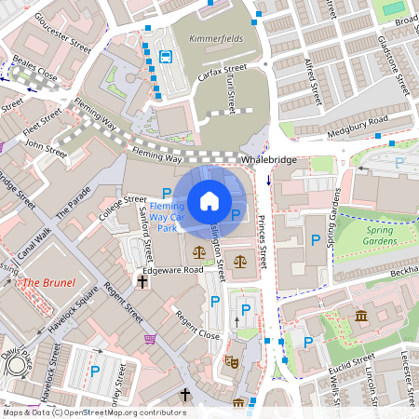The width and height of the screenshot is (419, 419).
Task: Click the shopping cart icon on Regent Street
Action: pos(151,339)
